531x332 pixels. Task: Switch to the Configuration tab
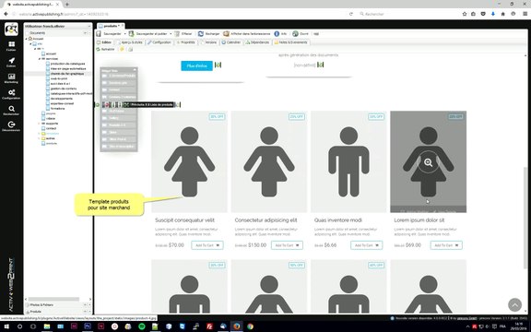(x=159, y=42)
